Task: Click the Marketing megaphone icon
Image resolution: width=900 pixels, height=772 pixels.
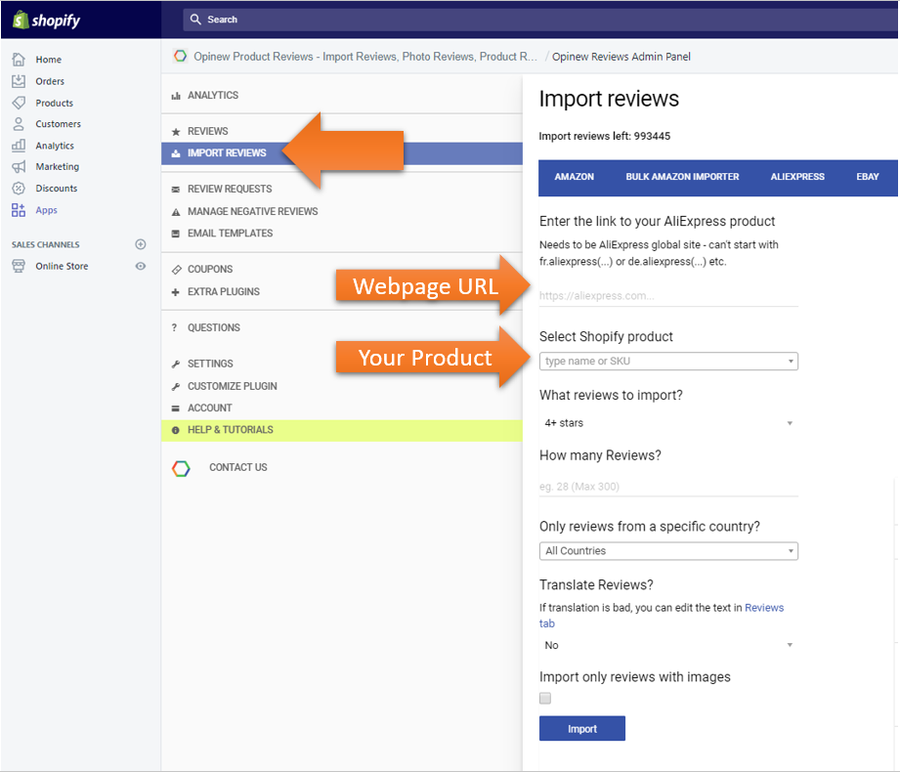Action: tap(19, 166)
